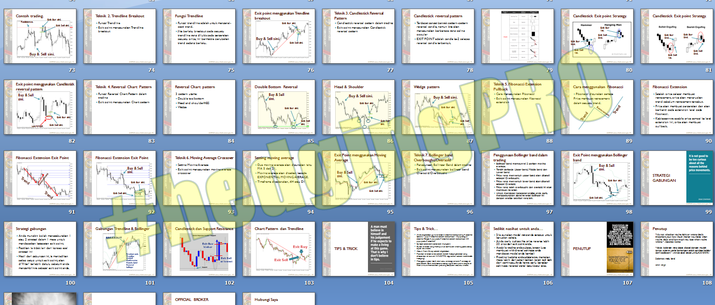Viewport: 715px width, 305px height.
Task: Select Gabungan Trendline & Bollinger slide
Action: click(120, 249)
